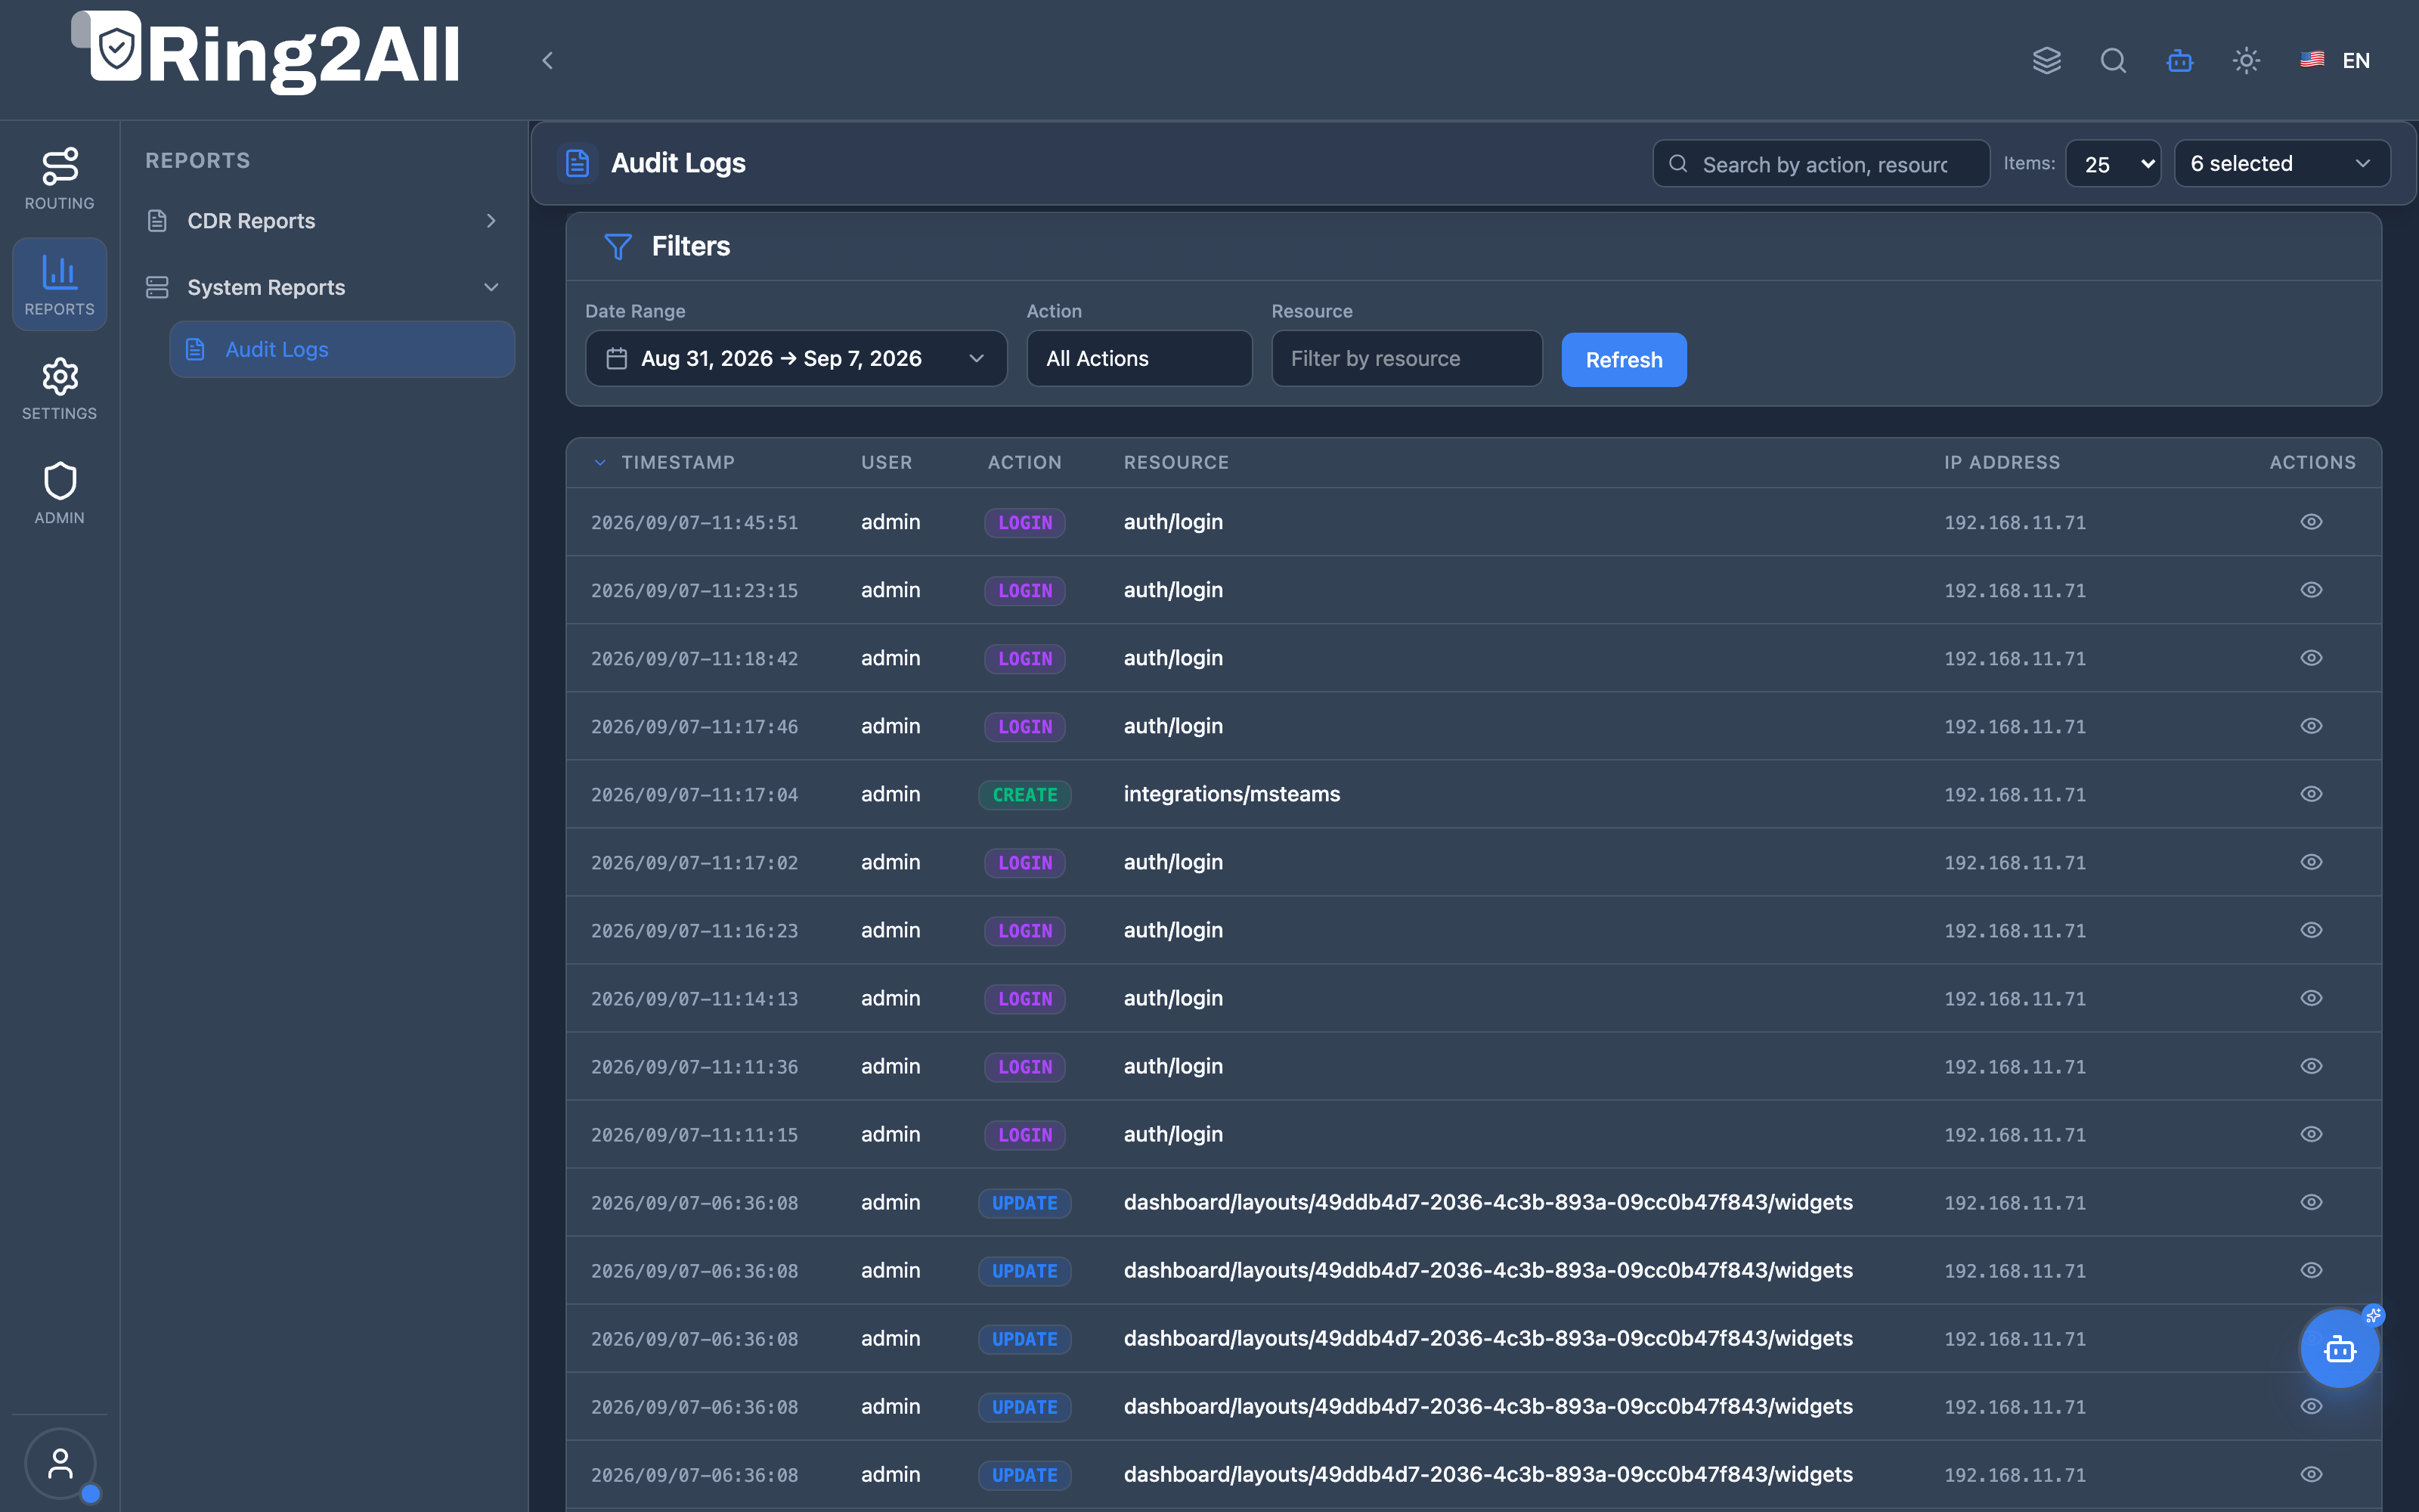Click the robot assistant icon in header
This screenshot has height=1512, width=2419.
2179,60
